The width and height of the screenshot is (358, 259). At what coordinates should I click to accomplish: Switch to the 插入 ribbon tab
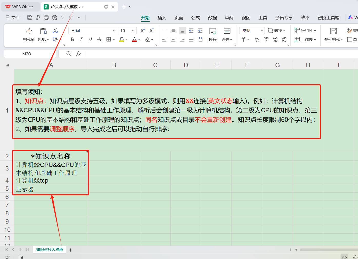tap(162, 18)
